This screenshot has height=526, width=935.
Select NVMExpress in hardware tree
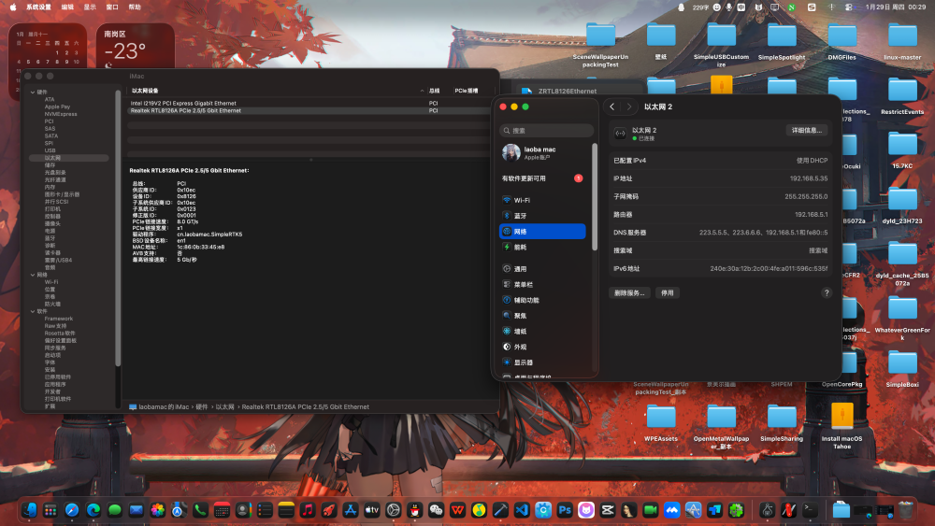[x=61, y=114]
